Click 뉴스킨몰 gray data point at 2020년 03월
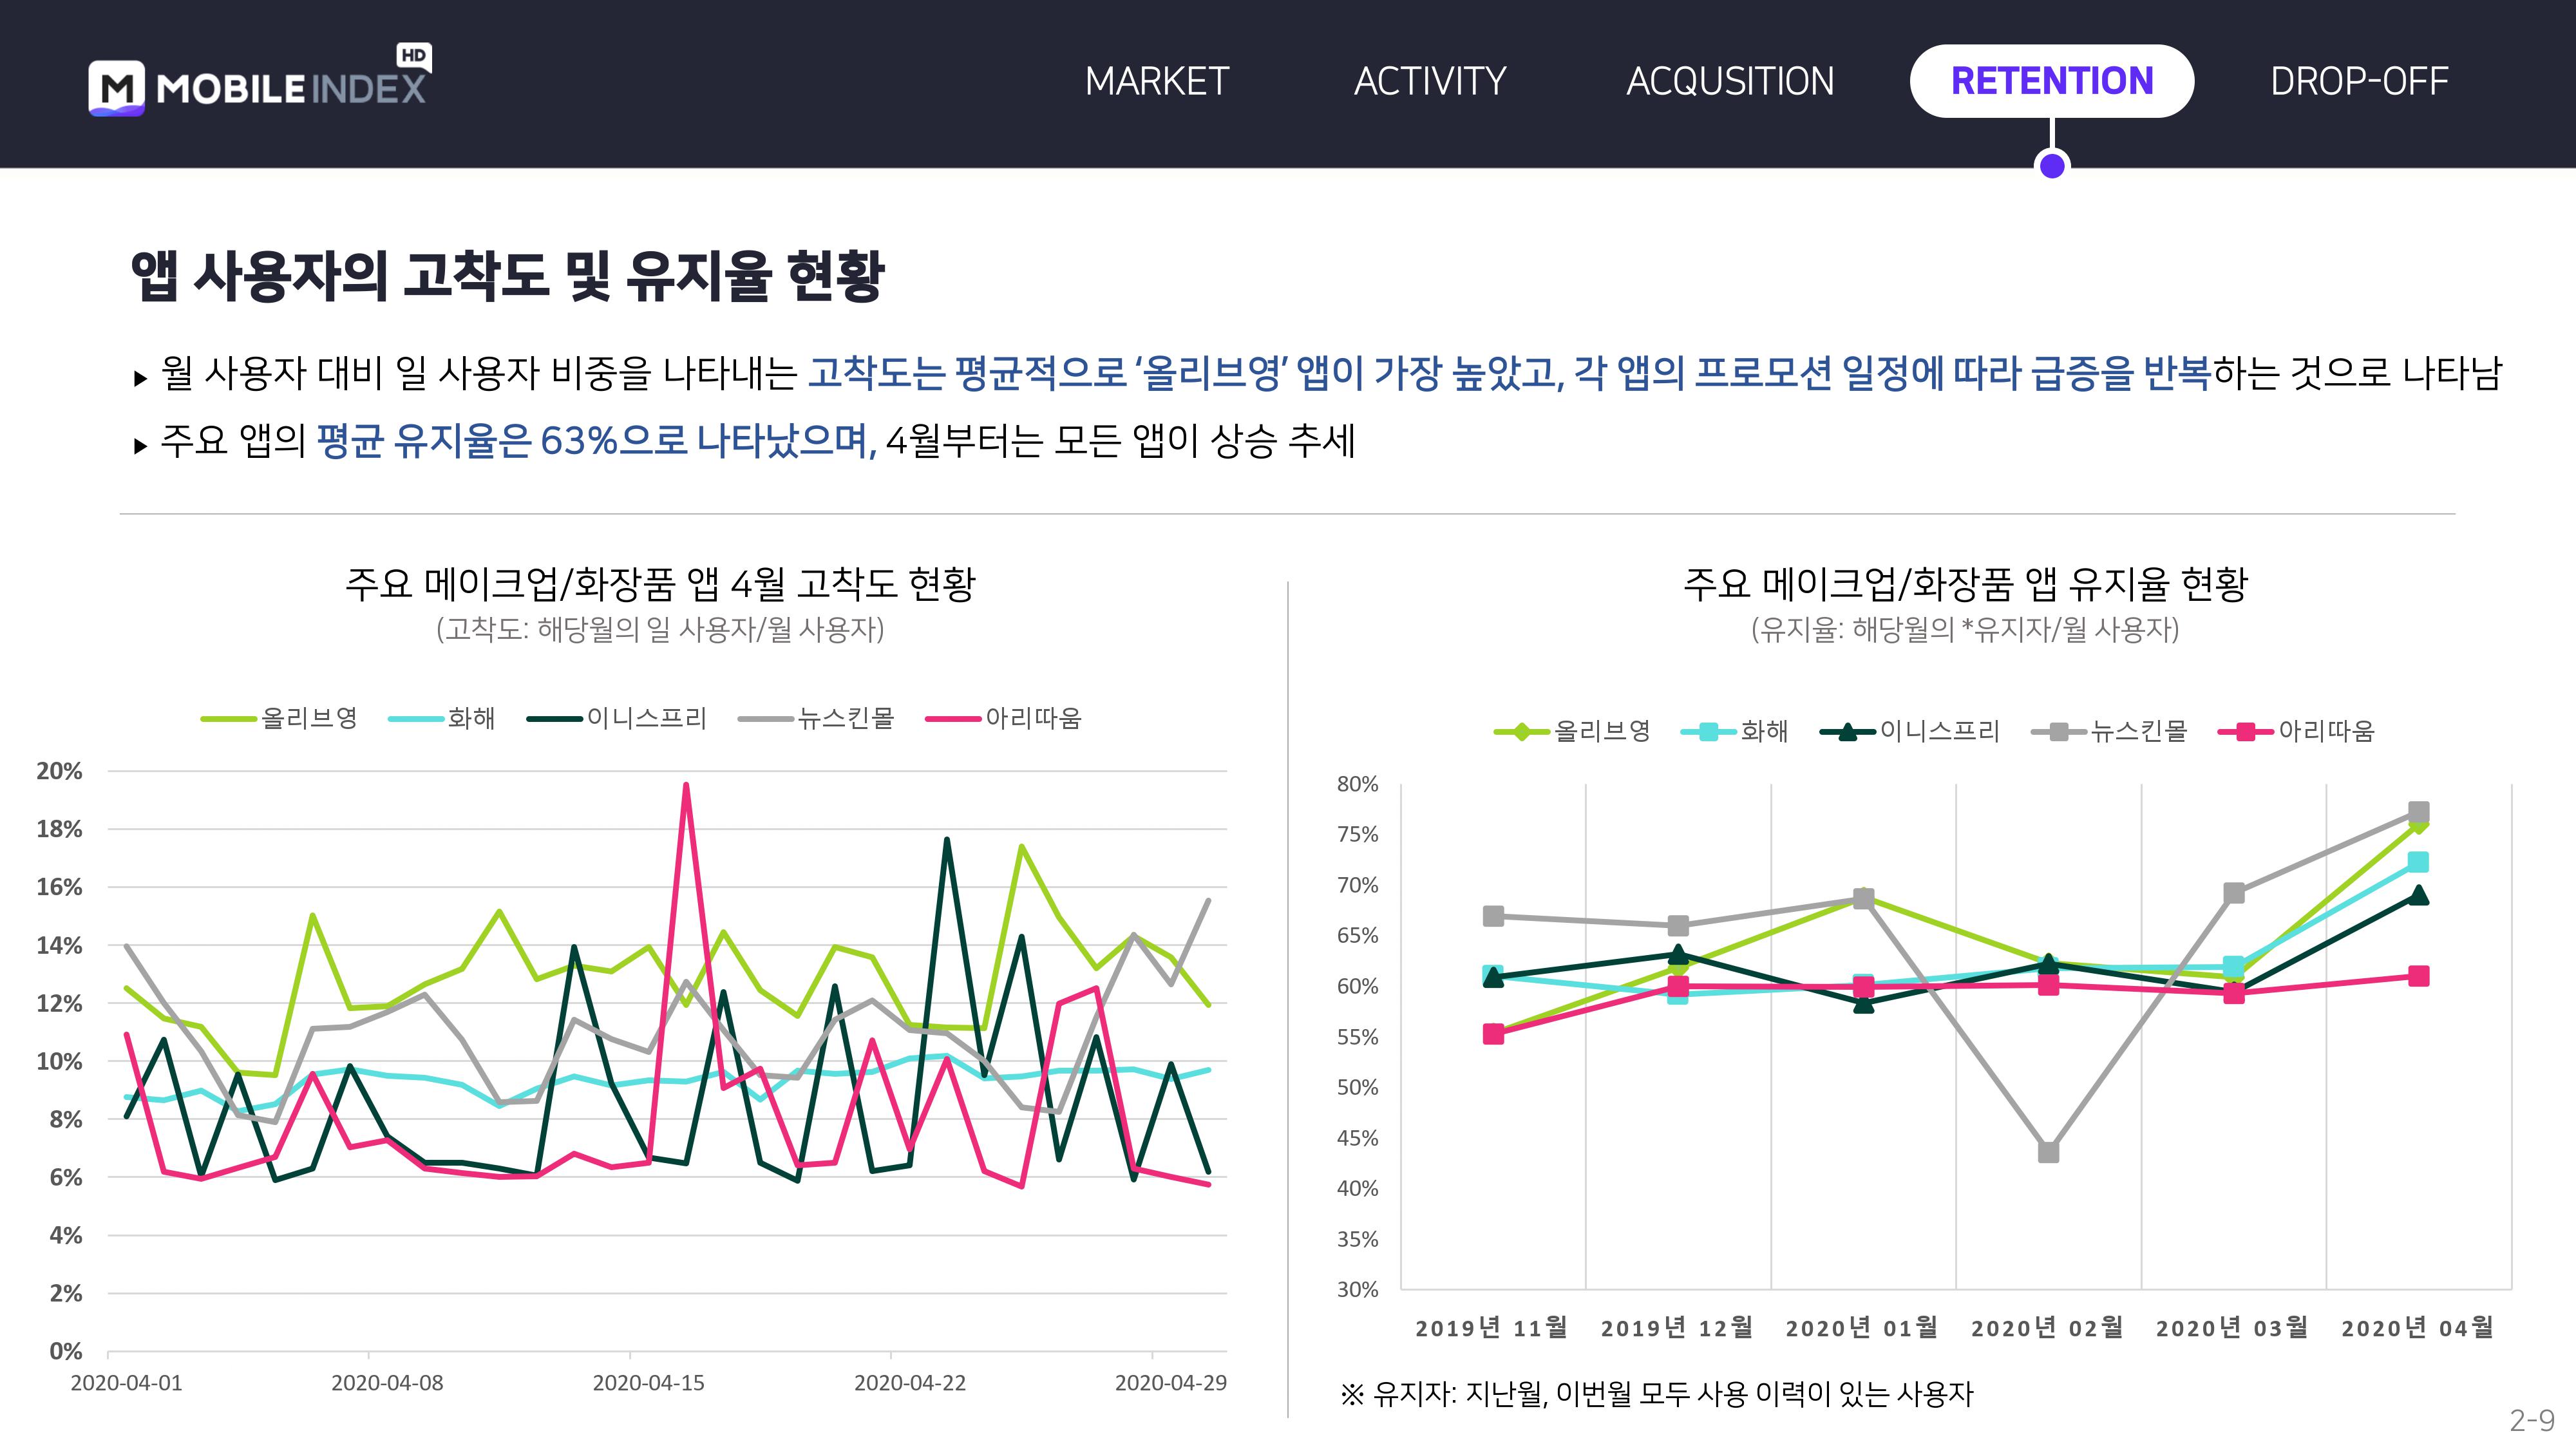This screenshot has width=2576, height=1449. tap(2233, 893)
